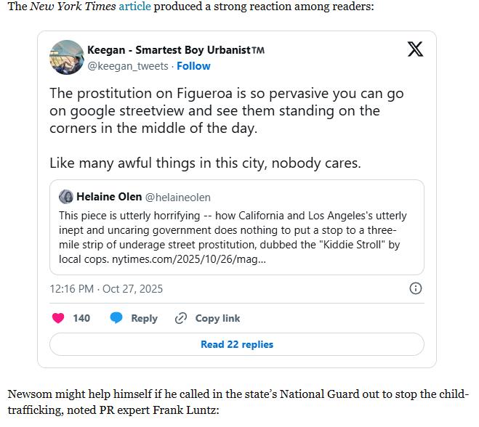The image size is (479, 427).
Task: Open the main tweet text about Figueroa
Action: pyautogui.click(x=226, y=110)
